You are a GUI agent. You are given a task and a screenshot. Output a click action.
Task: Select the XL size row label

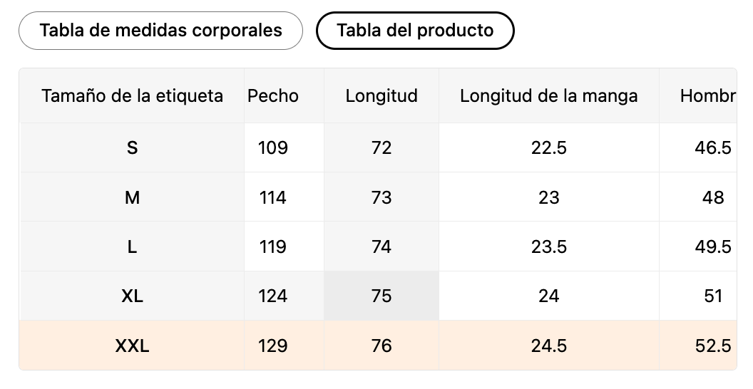pyautogui.click(x=132, y=296)
